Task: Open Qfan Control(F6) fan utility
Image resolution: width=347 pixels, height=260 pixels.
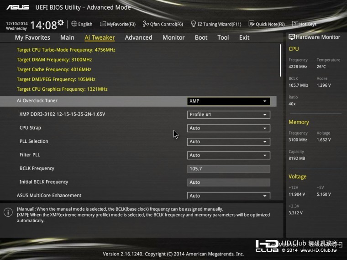Action: (163, 24)
